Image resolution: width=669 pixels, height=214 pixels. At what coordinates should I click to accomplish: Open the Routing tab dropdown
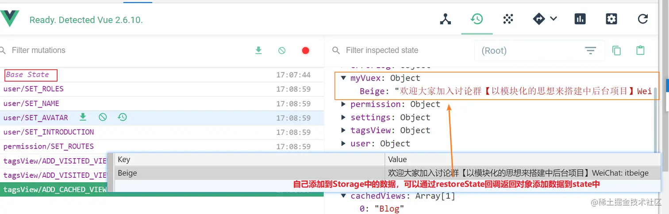[544, 19]
